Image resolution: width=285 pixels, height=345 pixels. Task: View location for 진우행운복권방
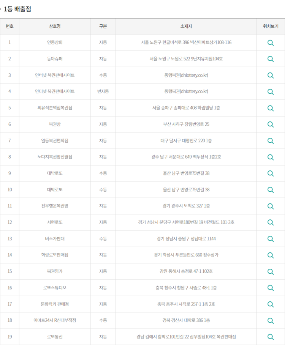[x=271, y=206]
